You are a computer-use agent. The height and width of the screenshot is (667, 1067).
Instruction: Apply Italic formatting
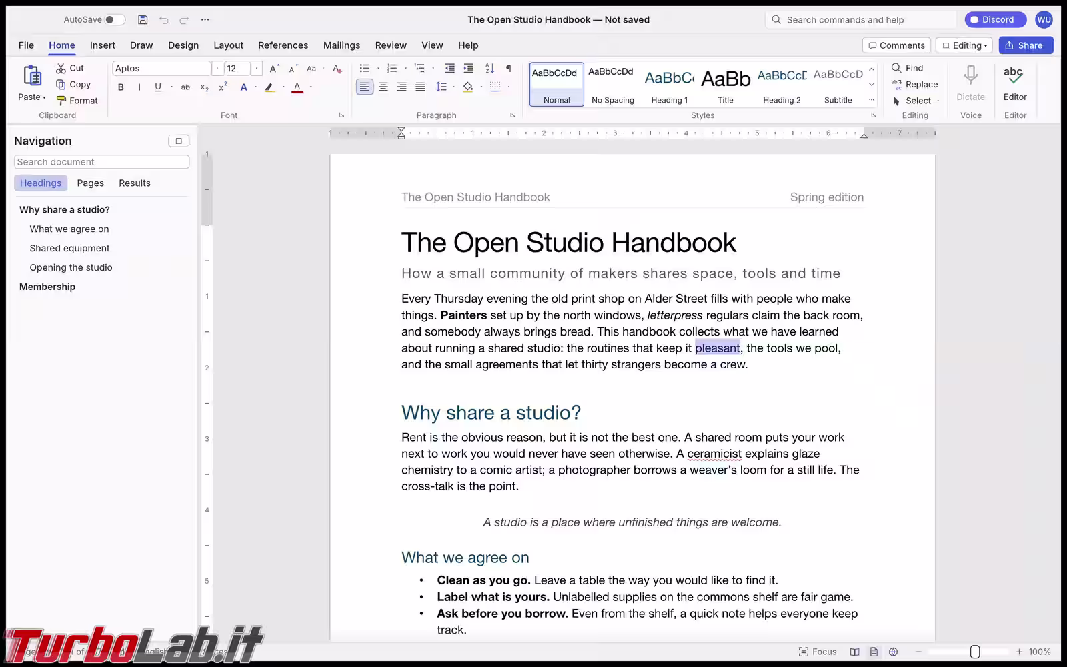pos(139,87)
